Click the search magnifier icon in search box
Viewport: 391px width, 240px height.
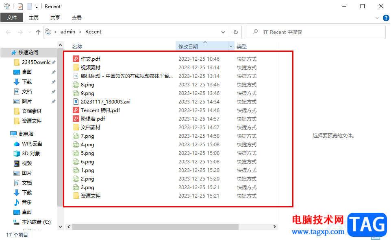255,32
